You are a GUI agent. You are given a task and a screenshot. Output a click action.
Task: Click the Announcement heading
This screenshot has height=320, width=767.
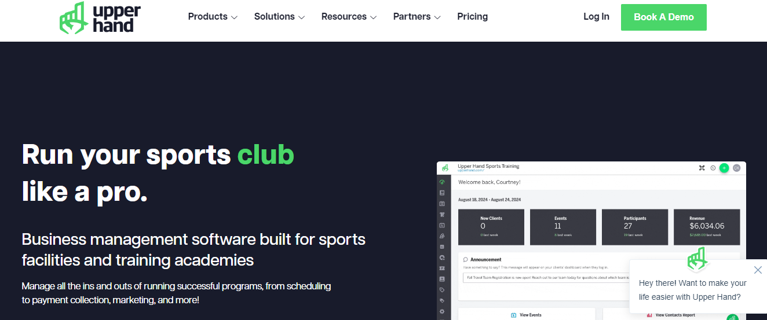coord(486,260)
